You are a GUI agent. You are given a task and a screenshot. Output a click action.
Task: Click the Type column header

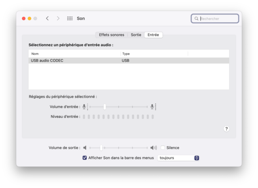pyautogui.click(x=154, y=54)
